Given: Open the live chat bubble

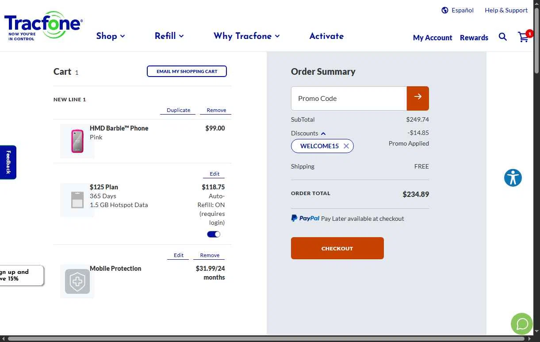Looking at the screenshot, I should (522, 324).
